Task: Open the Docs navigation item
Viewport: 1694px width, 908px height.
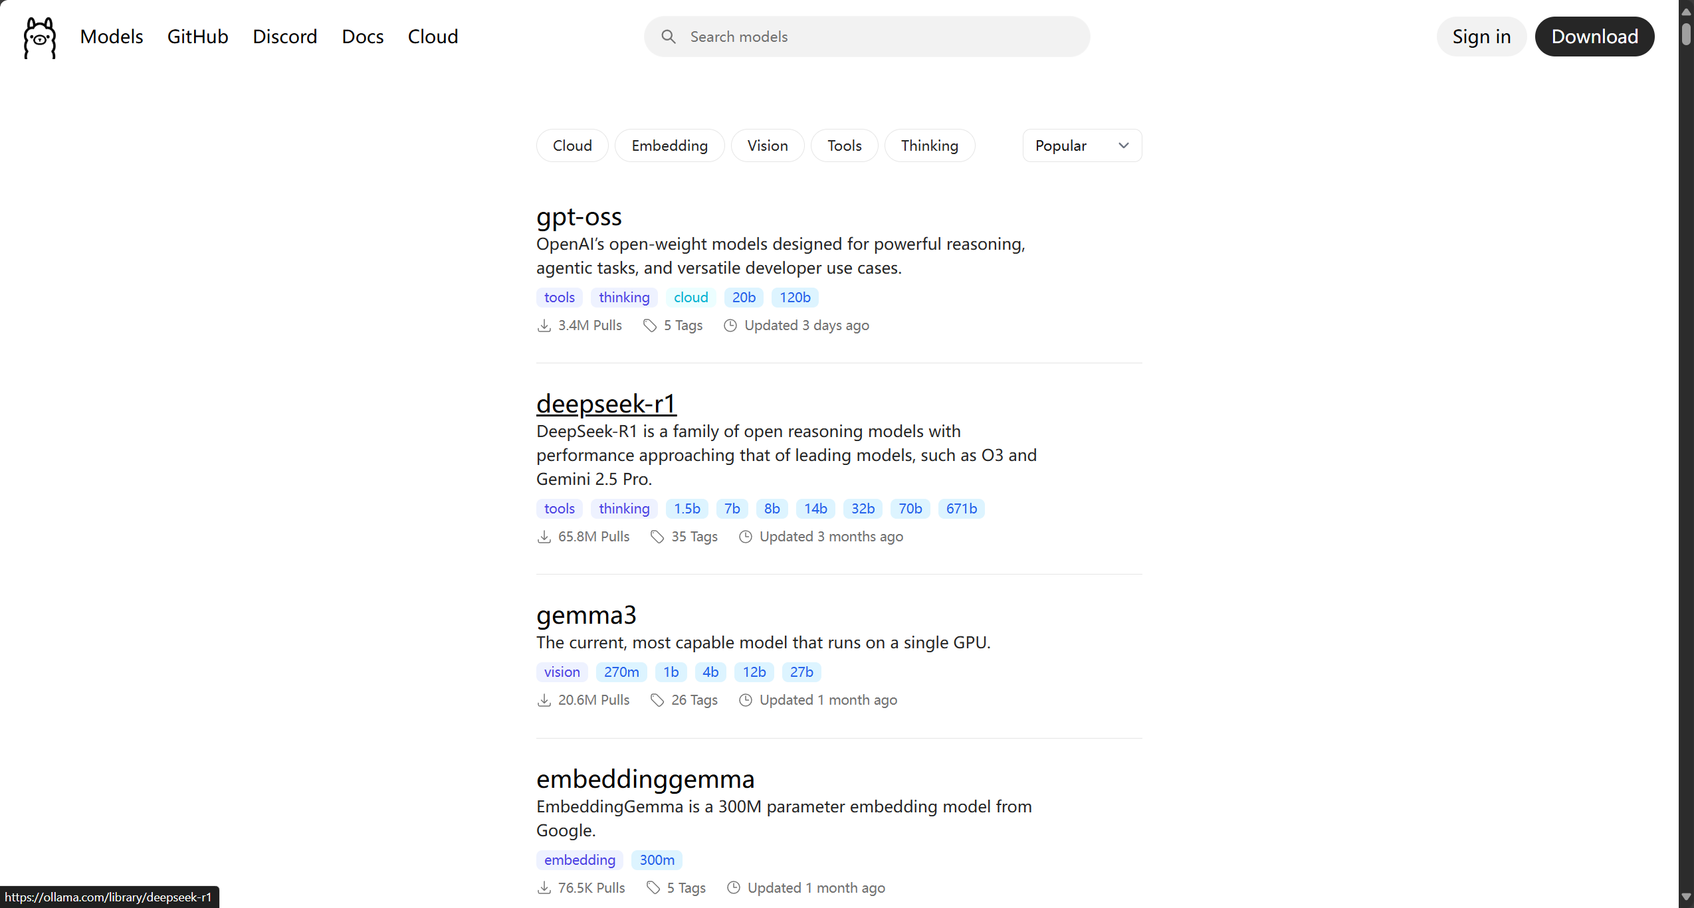Action: [362, 37]
